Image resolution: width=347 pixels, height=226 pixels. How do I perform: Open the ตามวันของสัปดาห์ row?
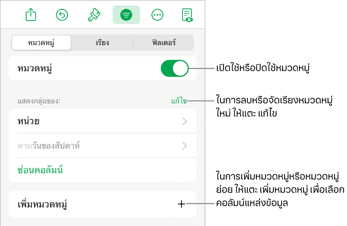pos(102,146)
